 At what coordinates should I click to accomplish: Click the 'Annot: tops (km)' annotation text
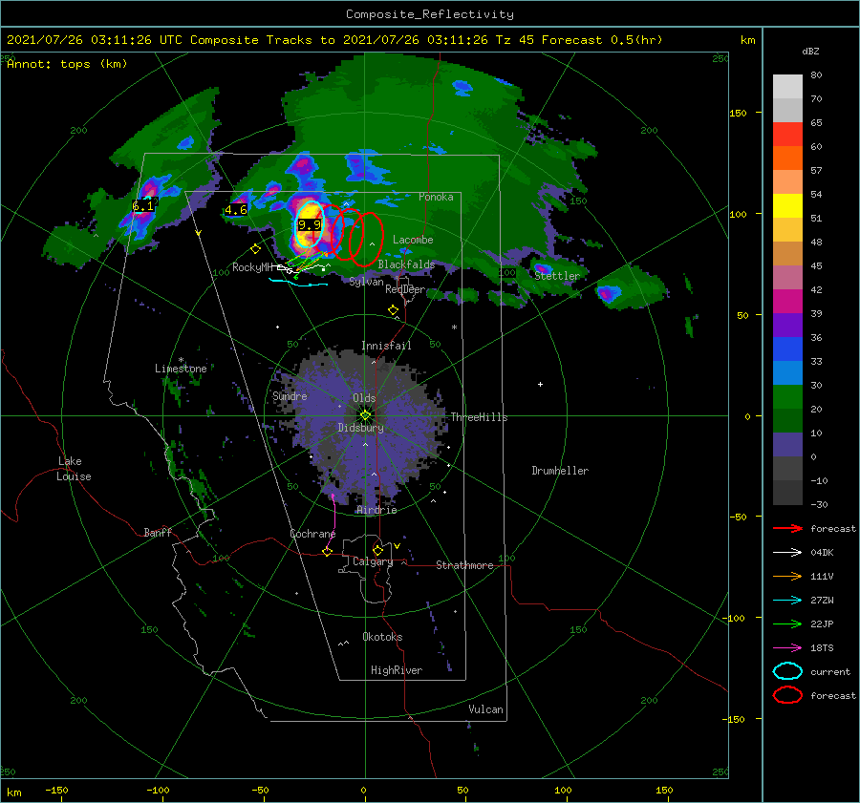(67, 64)
